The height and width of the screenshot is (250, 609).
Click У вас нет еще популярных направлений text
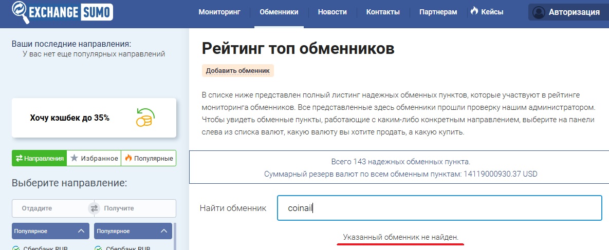(x=94, y=54)
